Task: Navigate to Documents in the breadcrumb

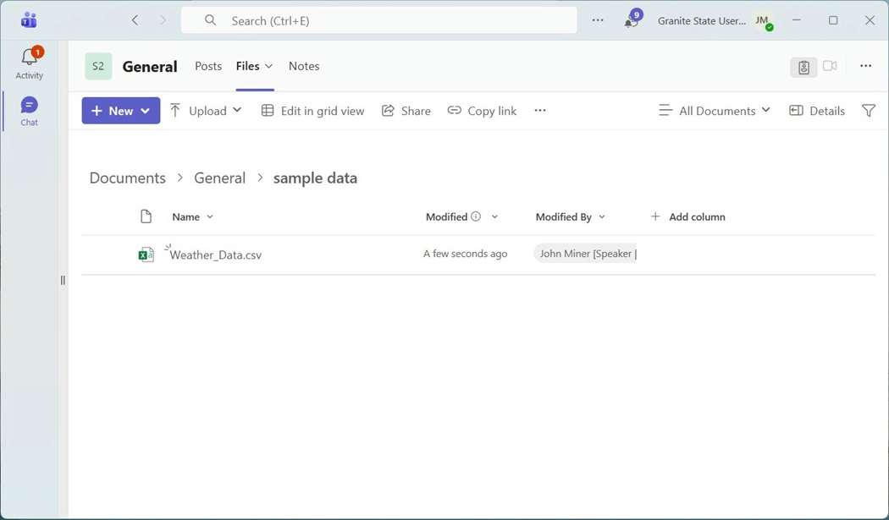Action: [127, 178]
